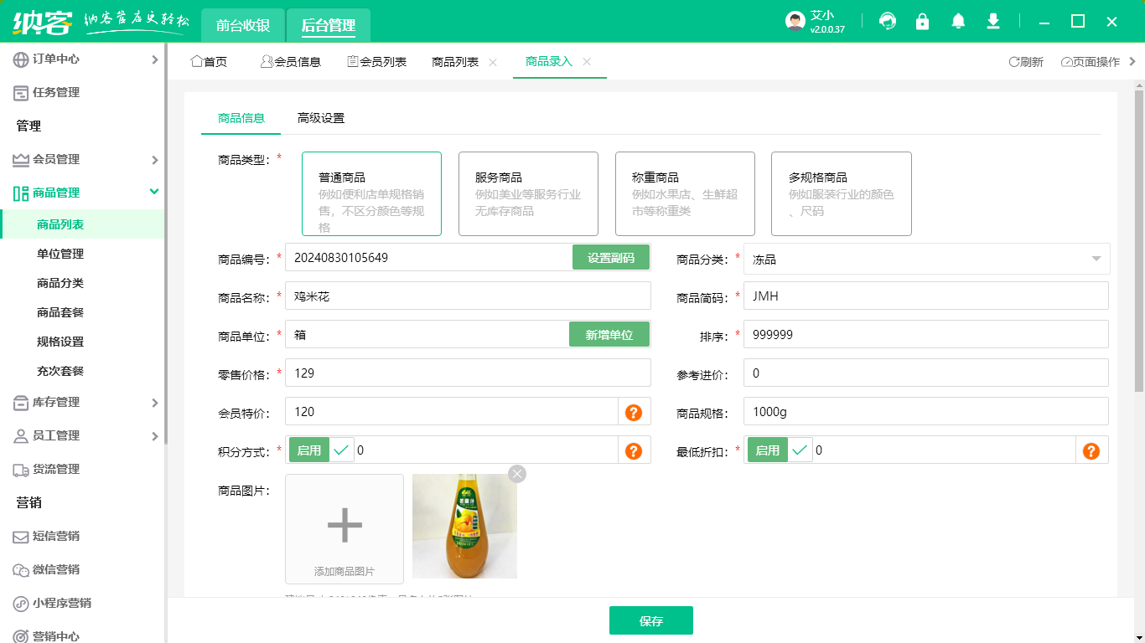Click the help icon next to 最低折扣
This screenshot has height=643, width=1145.
click(x=1091, y=450)
